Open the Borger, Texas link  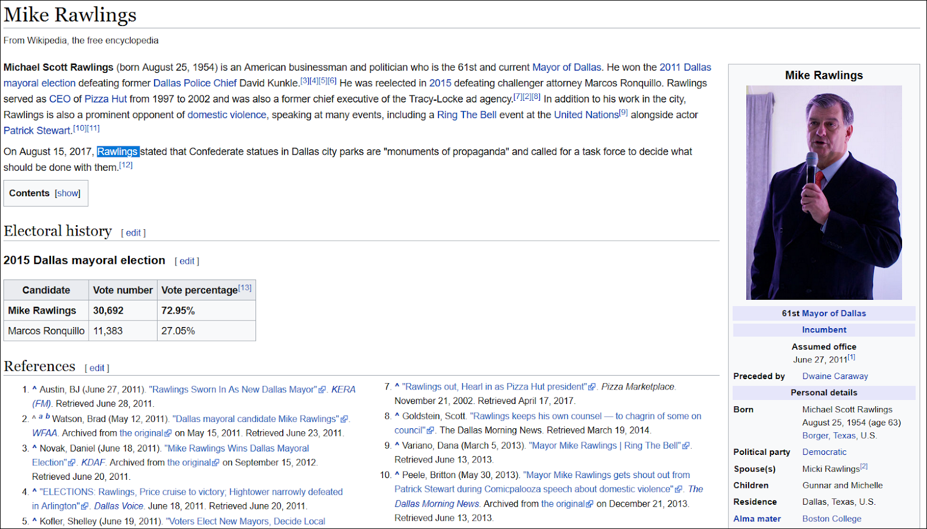point(829,435)
